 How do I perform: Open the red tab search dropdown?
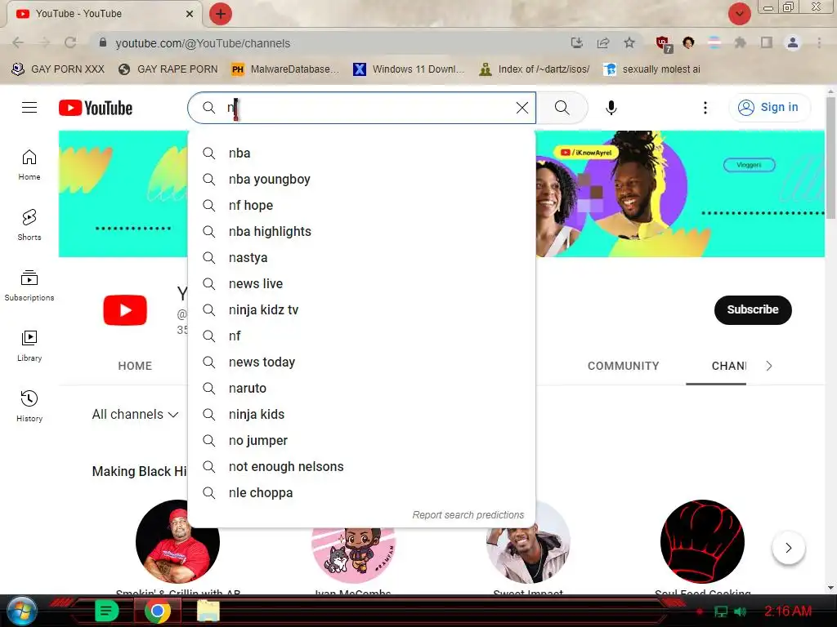pyautogui.click(x=739, y=14)
